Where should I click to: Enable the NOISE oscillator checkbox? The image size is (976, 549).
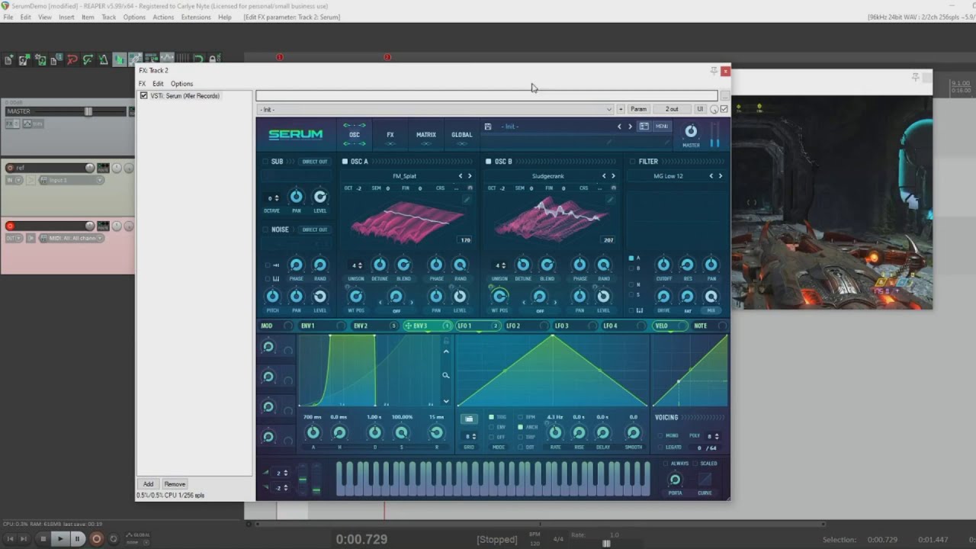pos(265,230)
